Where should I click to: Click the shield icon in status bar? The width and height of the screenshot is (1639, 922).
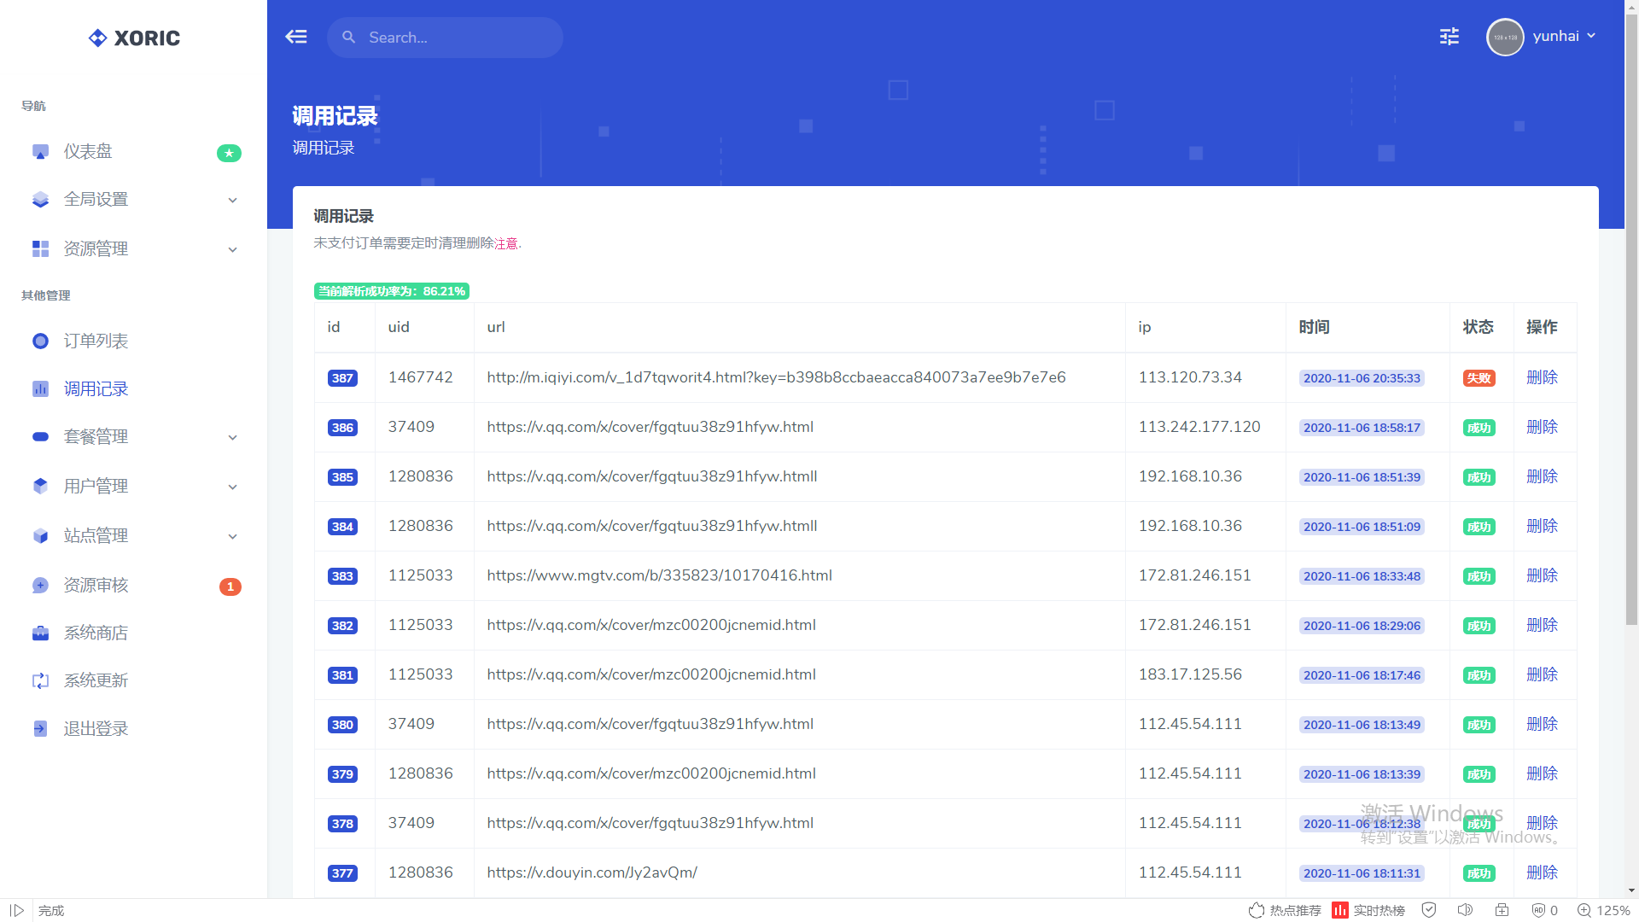coord(1429,910)
